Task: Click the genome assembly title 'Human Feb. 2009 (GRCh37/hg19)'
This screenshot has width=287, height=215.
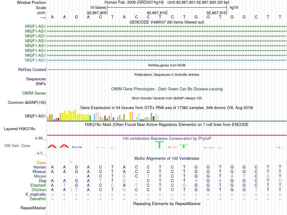Action: pyautogui.click(x=134, y=2)
